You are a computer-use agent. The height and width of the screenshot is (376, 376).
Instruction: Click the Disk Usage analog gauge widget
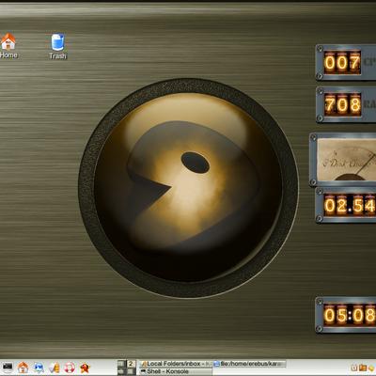343,160
